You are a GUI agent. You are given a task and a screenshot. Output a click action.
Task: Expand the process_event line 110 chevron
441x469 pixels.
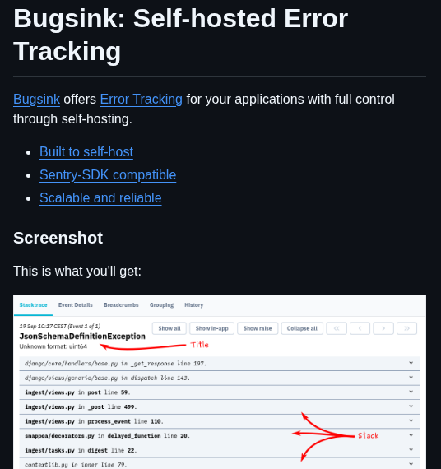(x=411, y=420)
